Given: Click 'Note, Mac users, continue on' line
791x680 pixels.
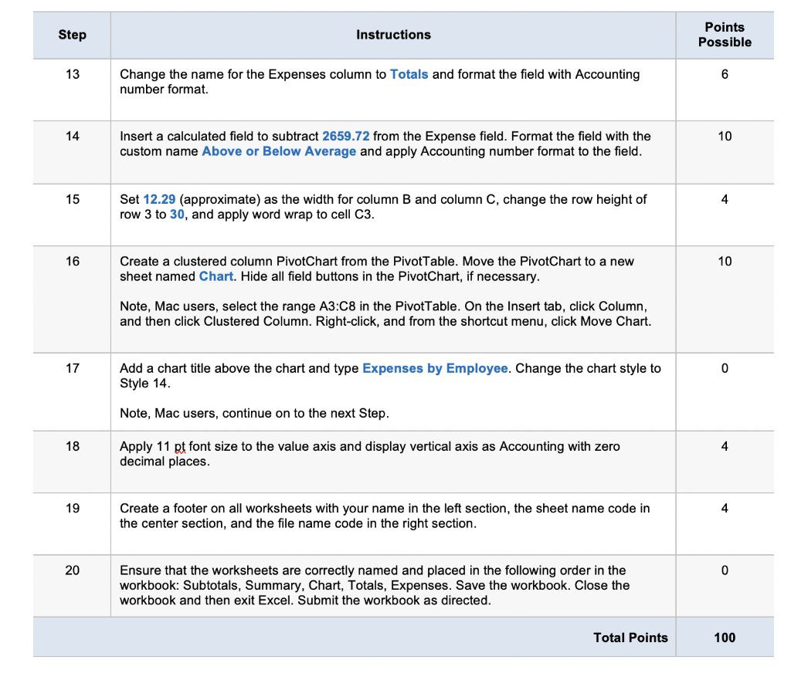Looking at the screenshot, I should pos(254,414).
